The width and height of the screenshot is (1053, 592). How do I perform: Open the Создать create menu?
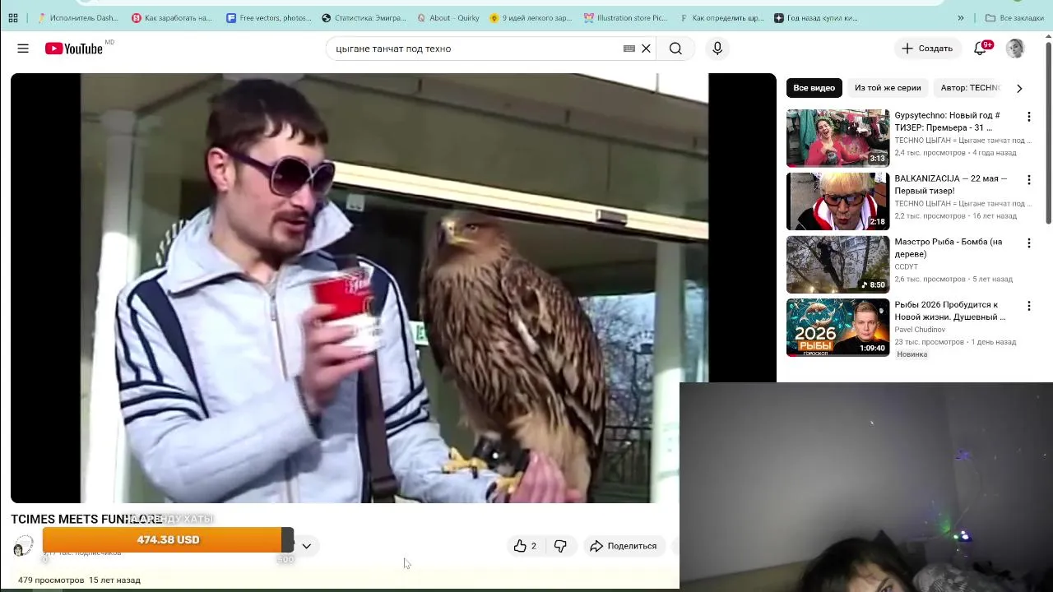(x=927, y=49)
